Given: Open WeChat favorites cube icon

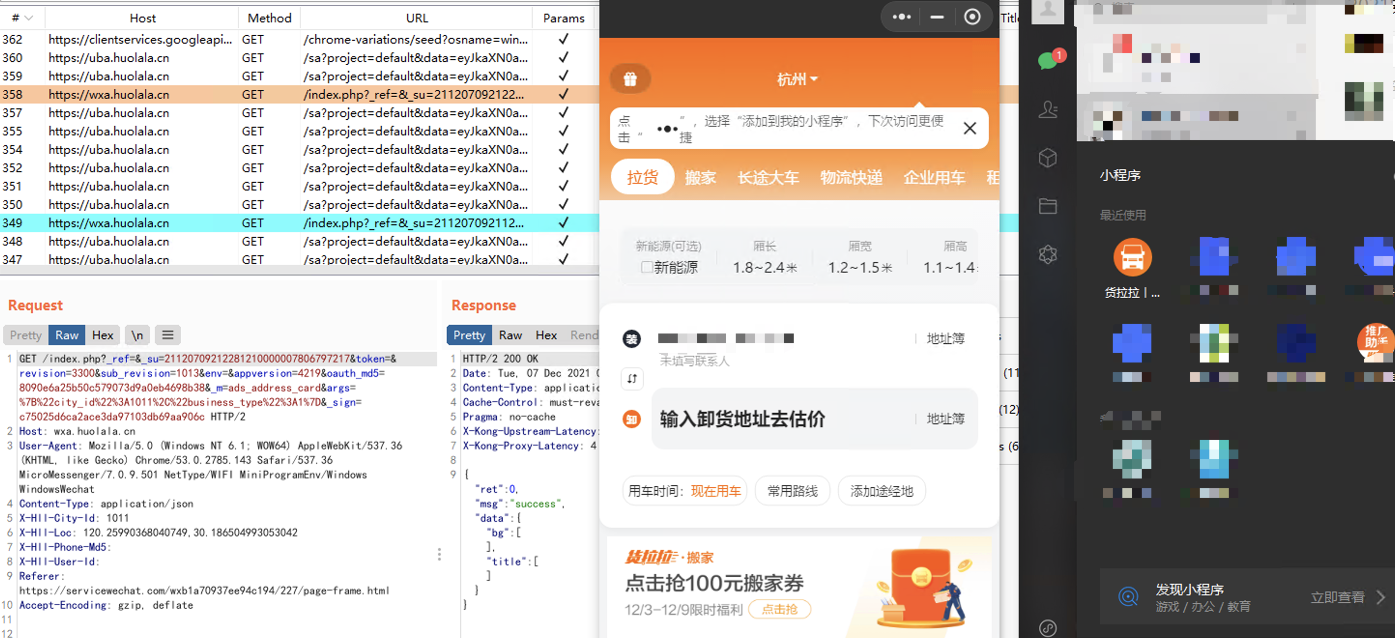Looking at the screenshot, I should click(x=1048, y=158).
